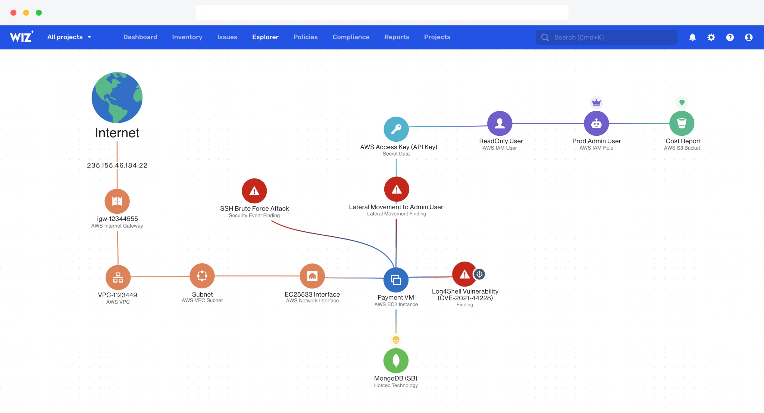Go to the Projects tab

coord(437,37)
